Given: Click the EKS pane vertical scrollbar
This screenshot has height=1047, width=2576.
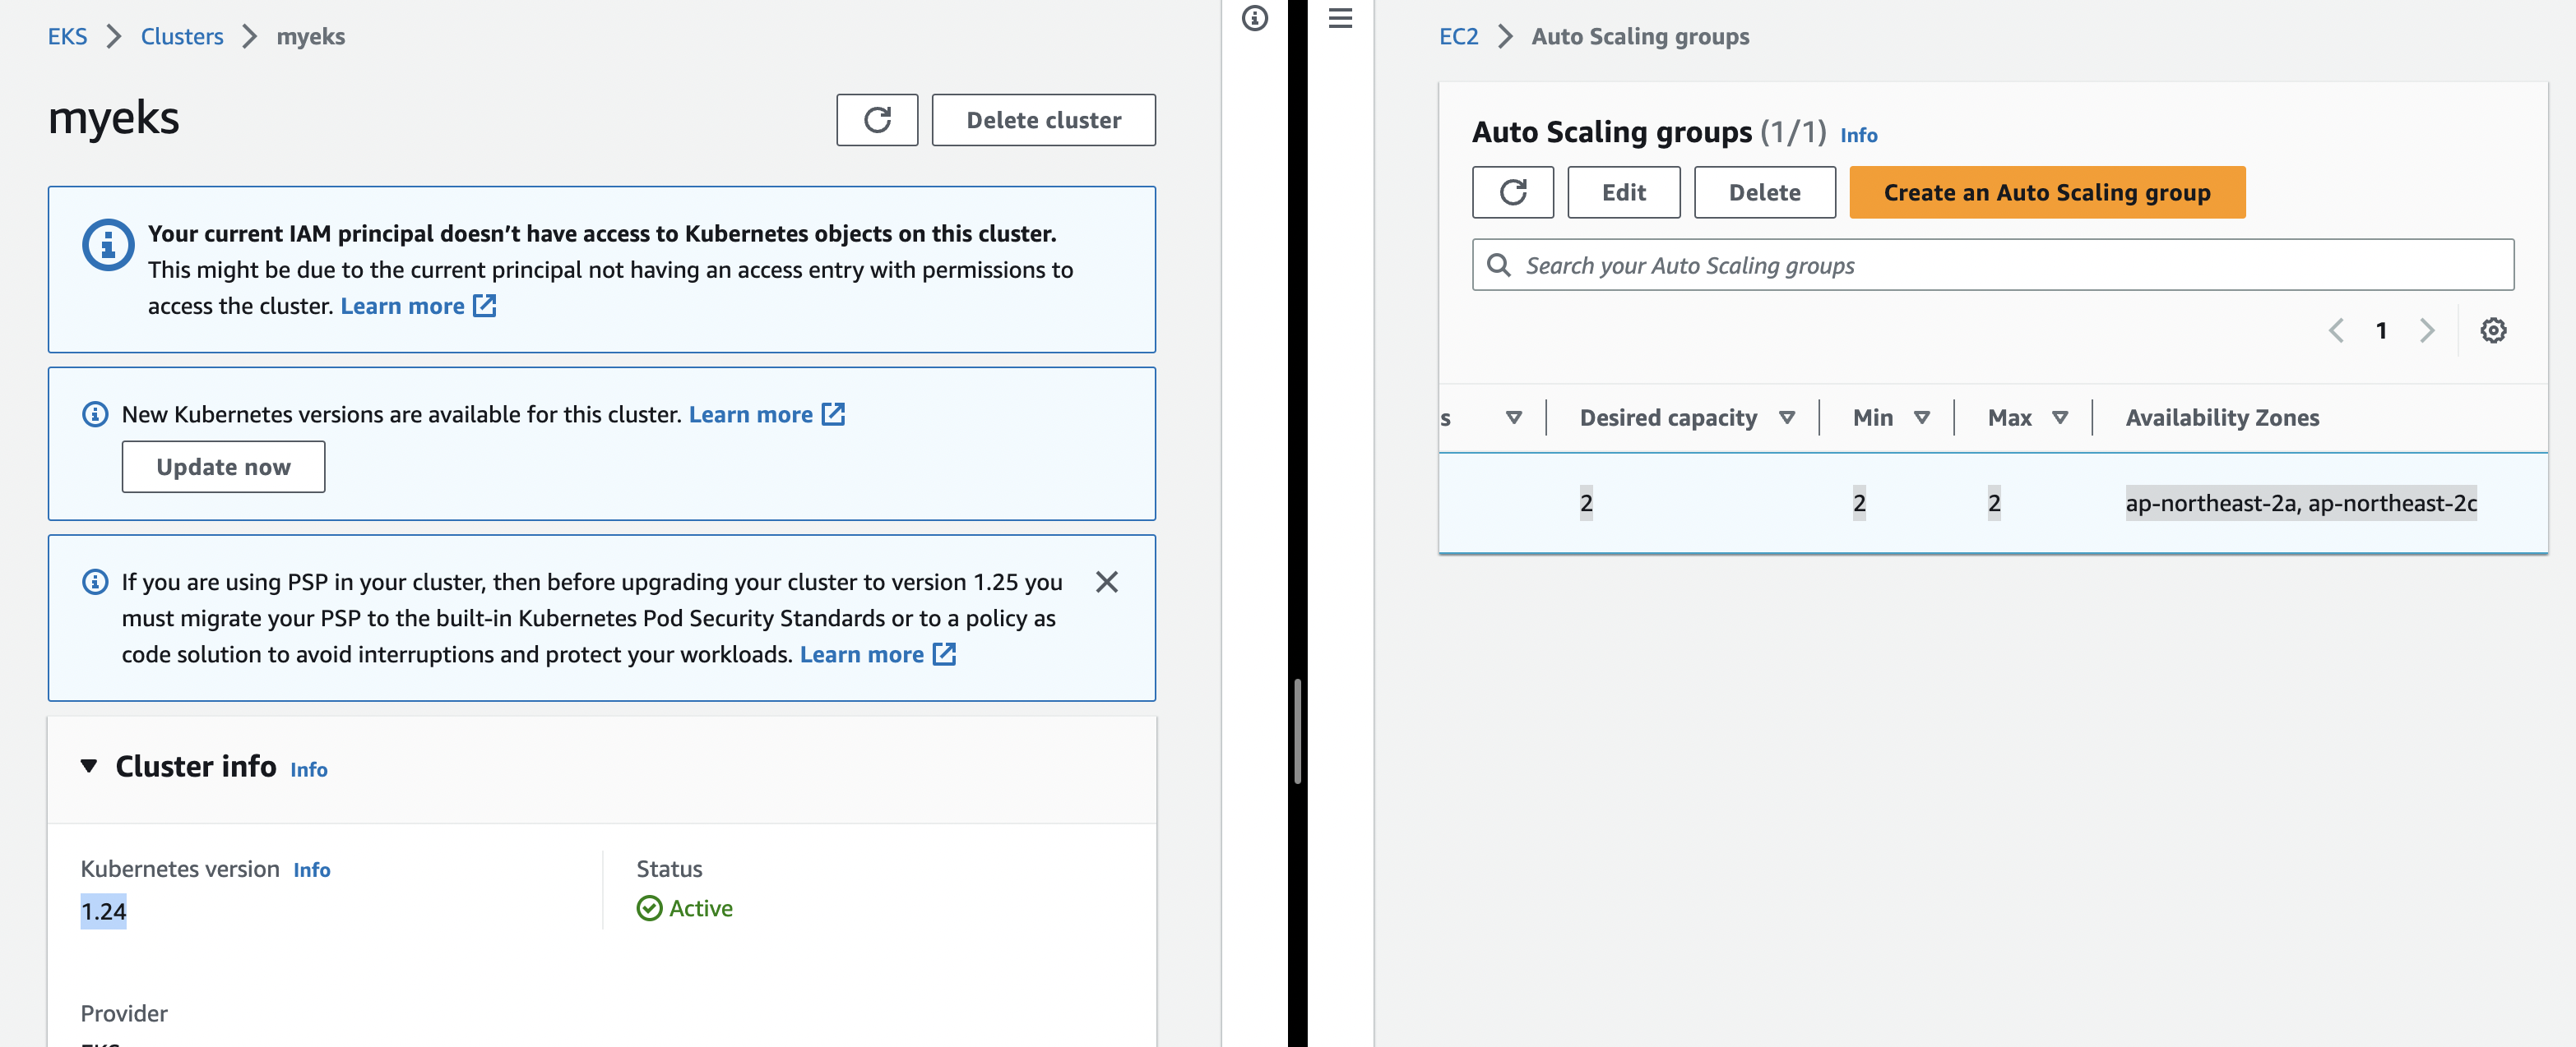Looking at the screenshot, I should pyautogui.click(x=1298, y=731).
